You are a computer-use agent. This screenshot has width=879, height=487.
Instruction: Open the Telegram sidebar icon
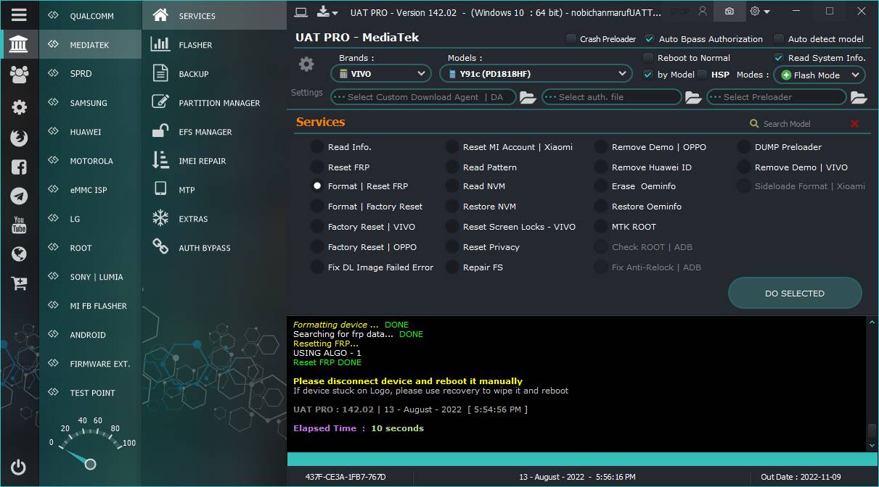(x=20, y=196)
